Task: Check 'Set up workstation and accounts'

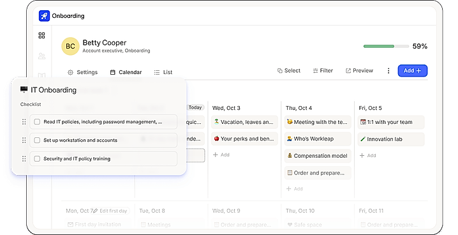Action: click(37, 140)
